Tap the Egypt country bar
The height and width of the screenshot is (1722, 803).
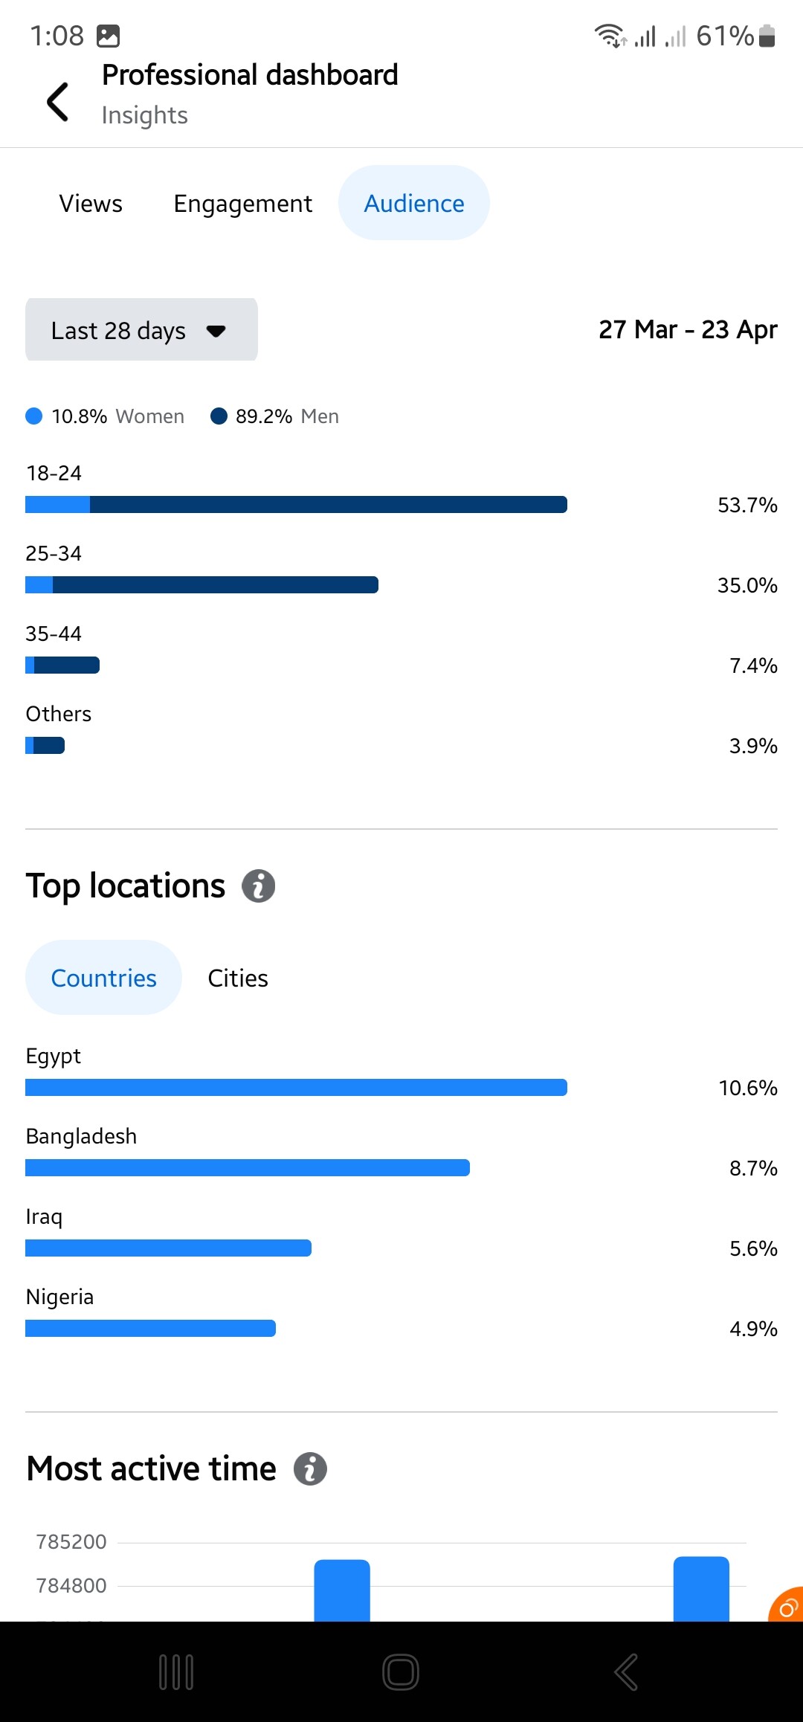click(x=296, y=1088)
